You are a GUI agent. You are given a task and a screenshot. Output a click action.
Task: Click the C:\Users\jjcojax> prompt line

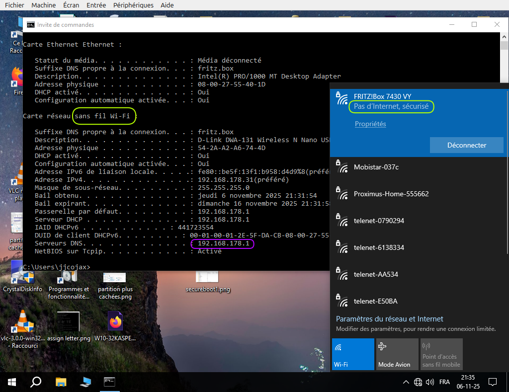57,267
